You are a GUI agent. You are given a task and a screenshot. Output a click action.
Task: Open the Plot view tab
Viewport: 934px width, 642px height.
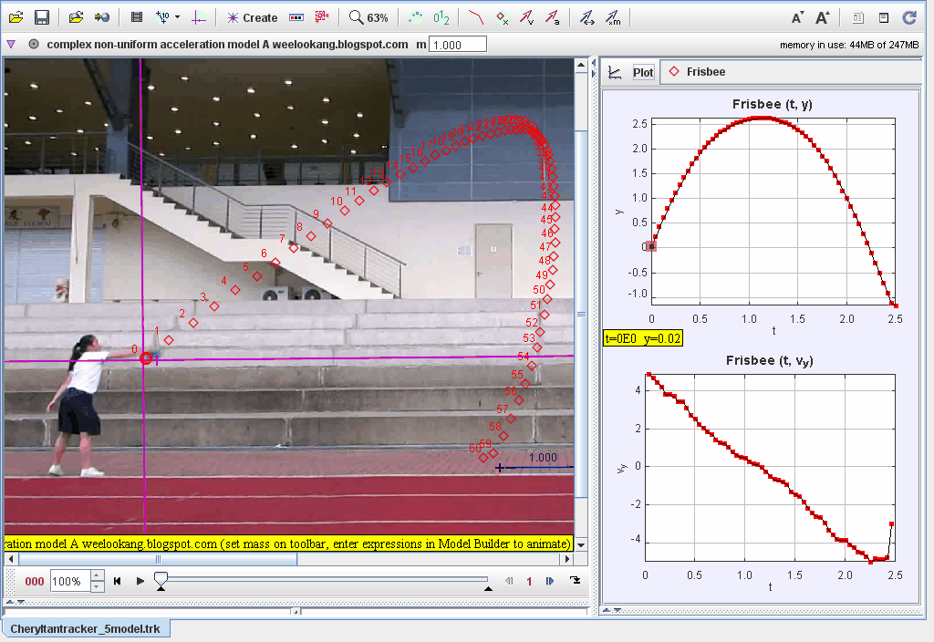tap(643, 72)
